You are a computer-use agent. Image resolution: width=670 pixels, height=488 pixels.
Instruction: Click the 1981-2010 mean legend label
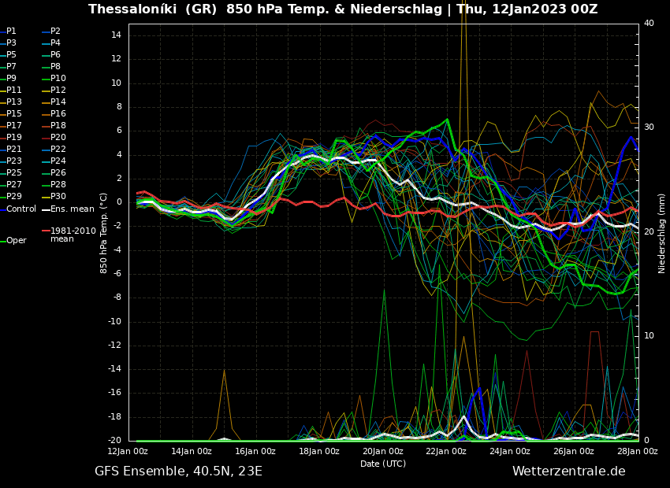coord(73,235)
